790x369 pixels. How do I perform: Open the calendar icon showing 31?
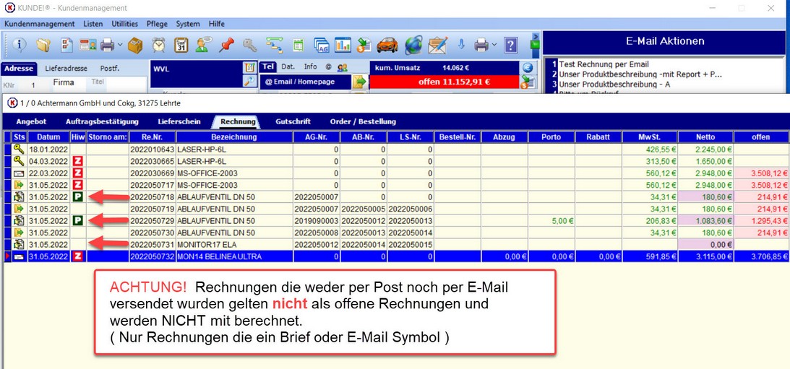pos(181,45)
